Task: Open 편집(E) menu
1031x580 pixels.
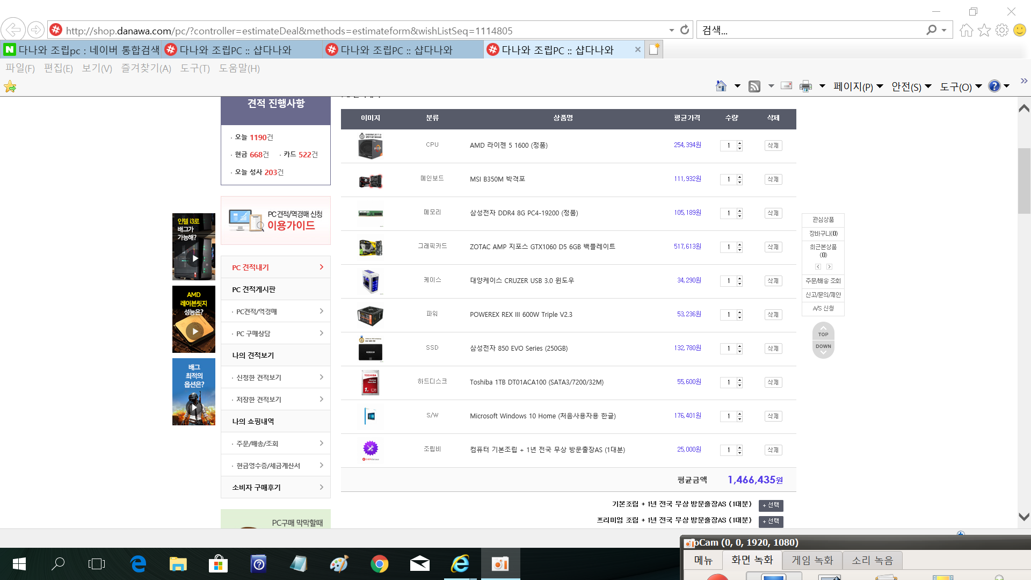Action: coord(58,68)
